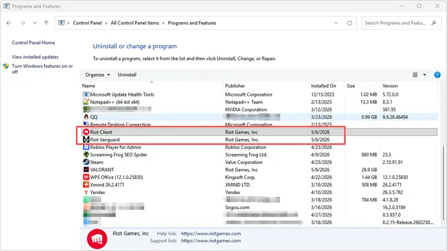Refresh the Programs and Features list
447x251 pixels.
349,23
